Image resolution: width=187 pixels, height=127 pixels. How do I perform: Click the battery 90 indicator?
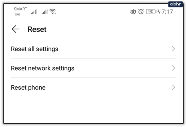[x=151, y=11]
